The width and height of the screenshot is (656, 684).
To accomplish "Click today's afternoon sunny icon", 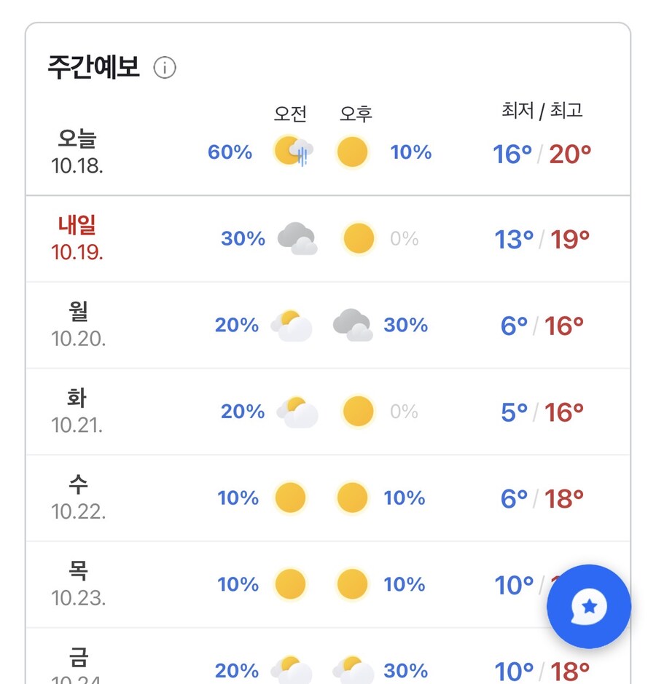I will pos(353,152).
